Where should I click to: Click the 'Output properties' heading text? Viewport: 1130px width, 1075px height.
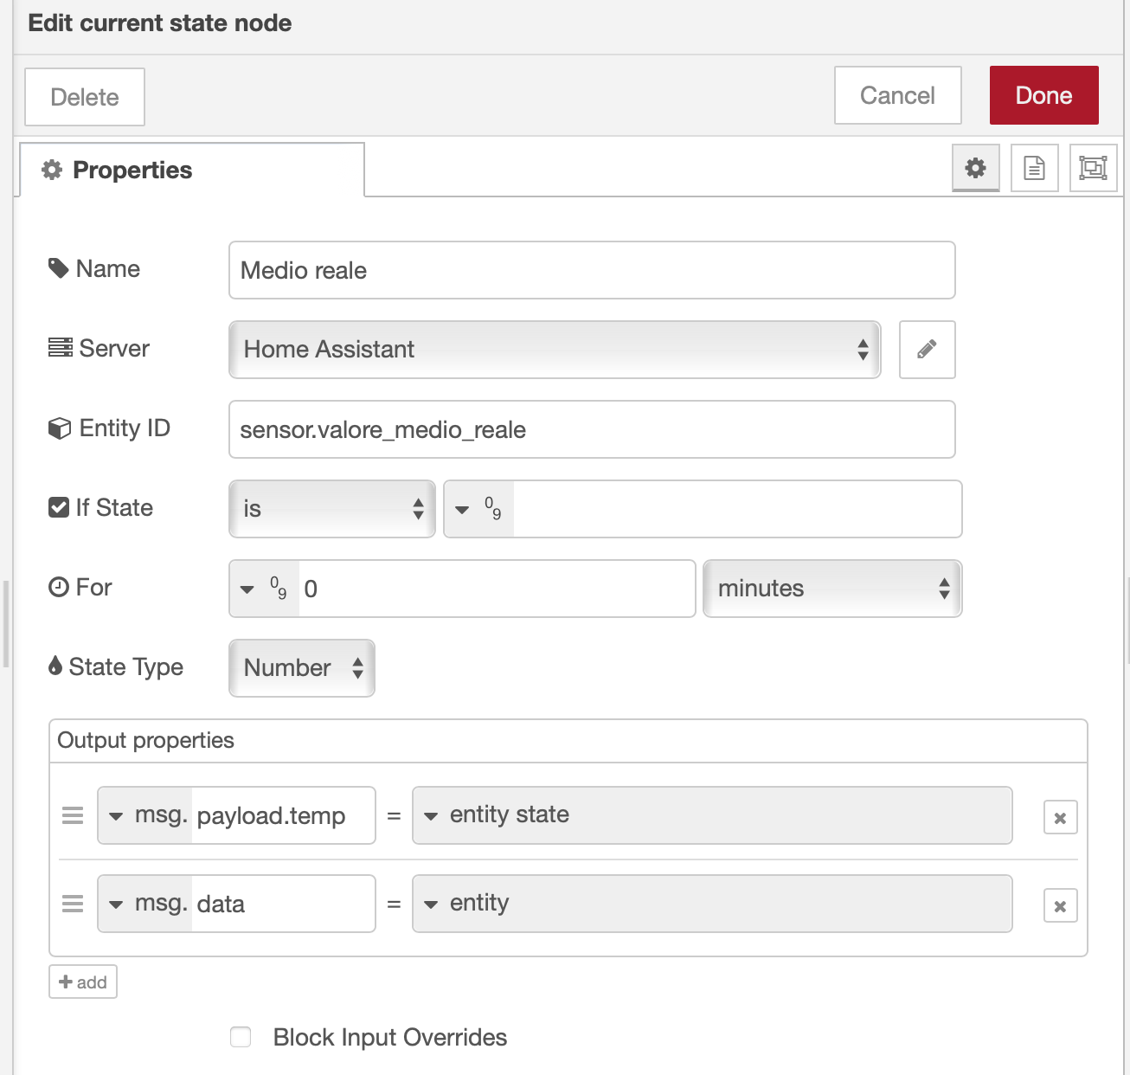click(145, 741)
